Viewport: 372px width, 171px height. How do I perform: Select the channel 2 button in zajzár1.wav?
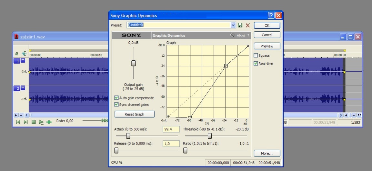(x=17, y=89)
